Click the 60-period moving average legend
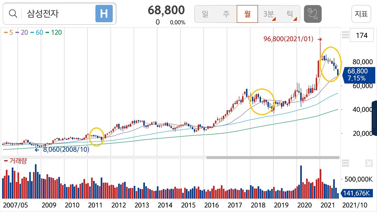Viewport: 377px width, 212px height. (37, 32)
